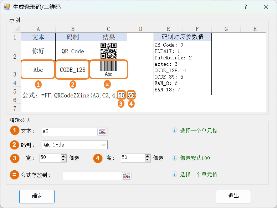This screenshot has width=277, height=208.
Task: Click the help question mark in title bar
Action: 245,7
